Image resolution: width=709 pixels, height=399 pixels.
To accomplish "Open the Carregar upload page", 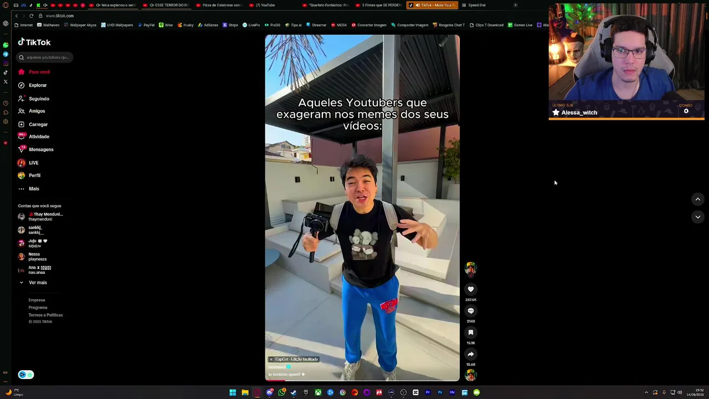I will (33, 124).
